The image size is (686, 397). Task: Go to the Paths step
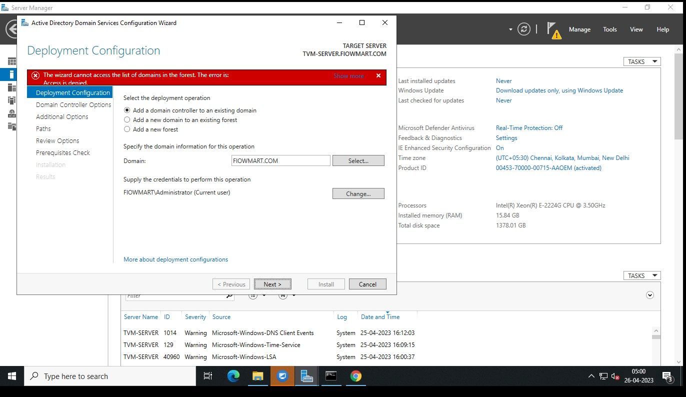pyautogui.click(x=43, y=128)
